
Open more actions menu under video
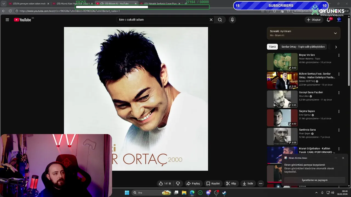pos(261,184)
